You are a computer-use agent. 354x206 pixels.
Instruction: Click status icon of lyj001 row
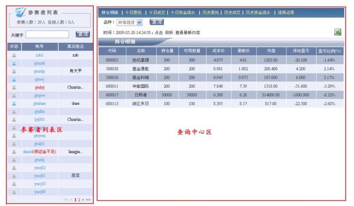click(14, 119)
